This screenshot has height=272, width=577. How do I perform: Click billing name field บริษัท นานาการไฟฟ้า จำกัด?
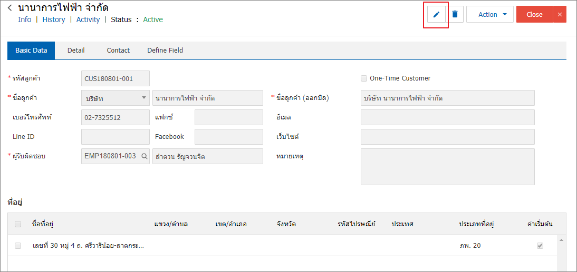point(447,98)
